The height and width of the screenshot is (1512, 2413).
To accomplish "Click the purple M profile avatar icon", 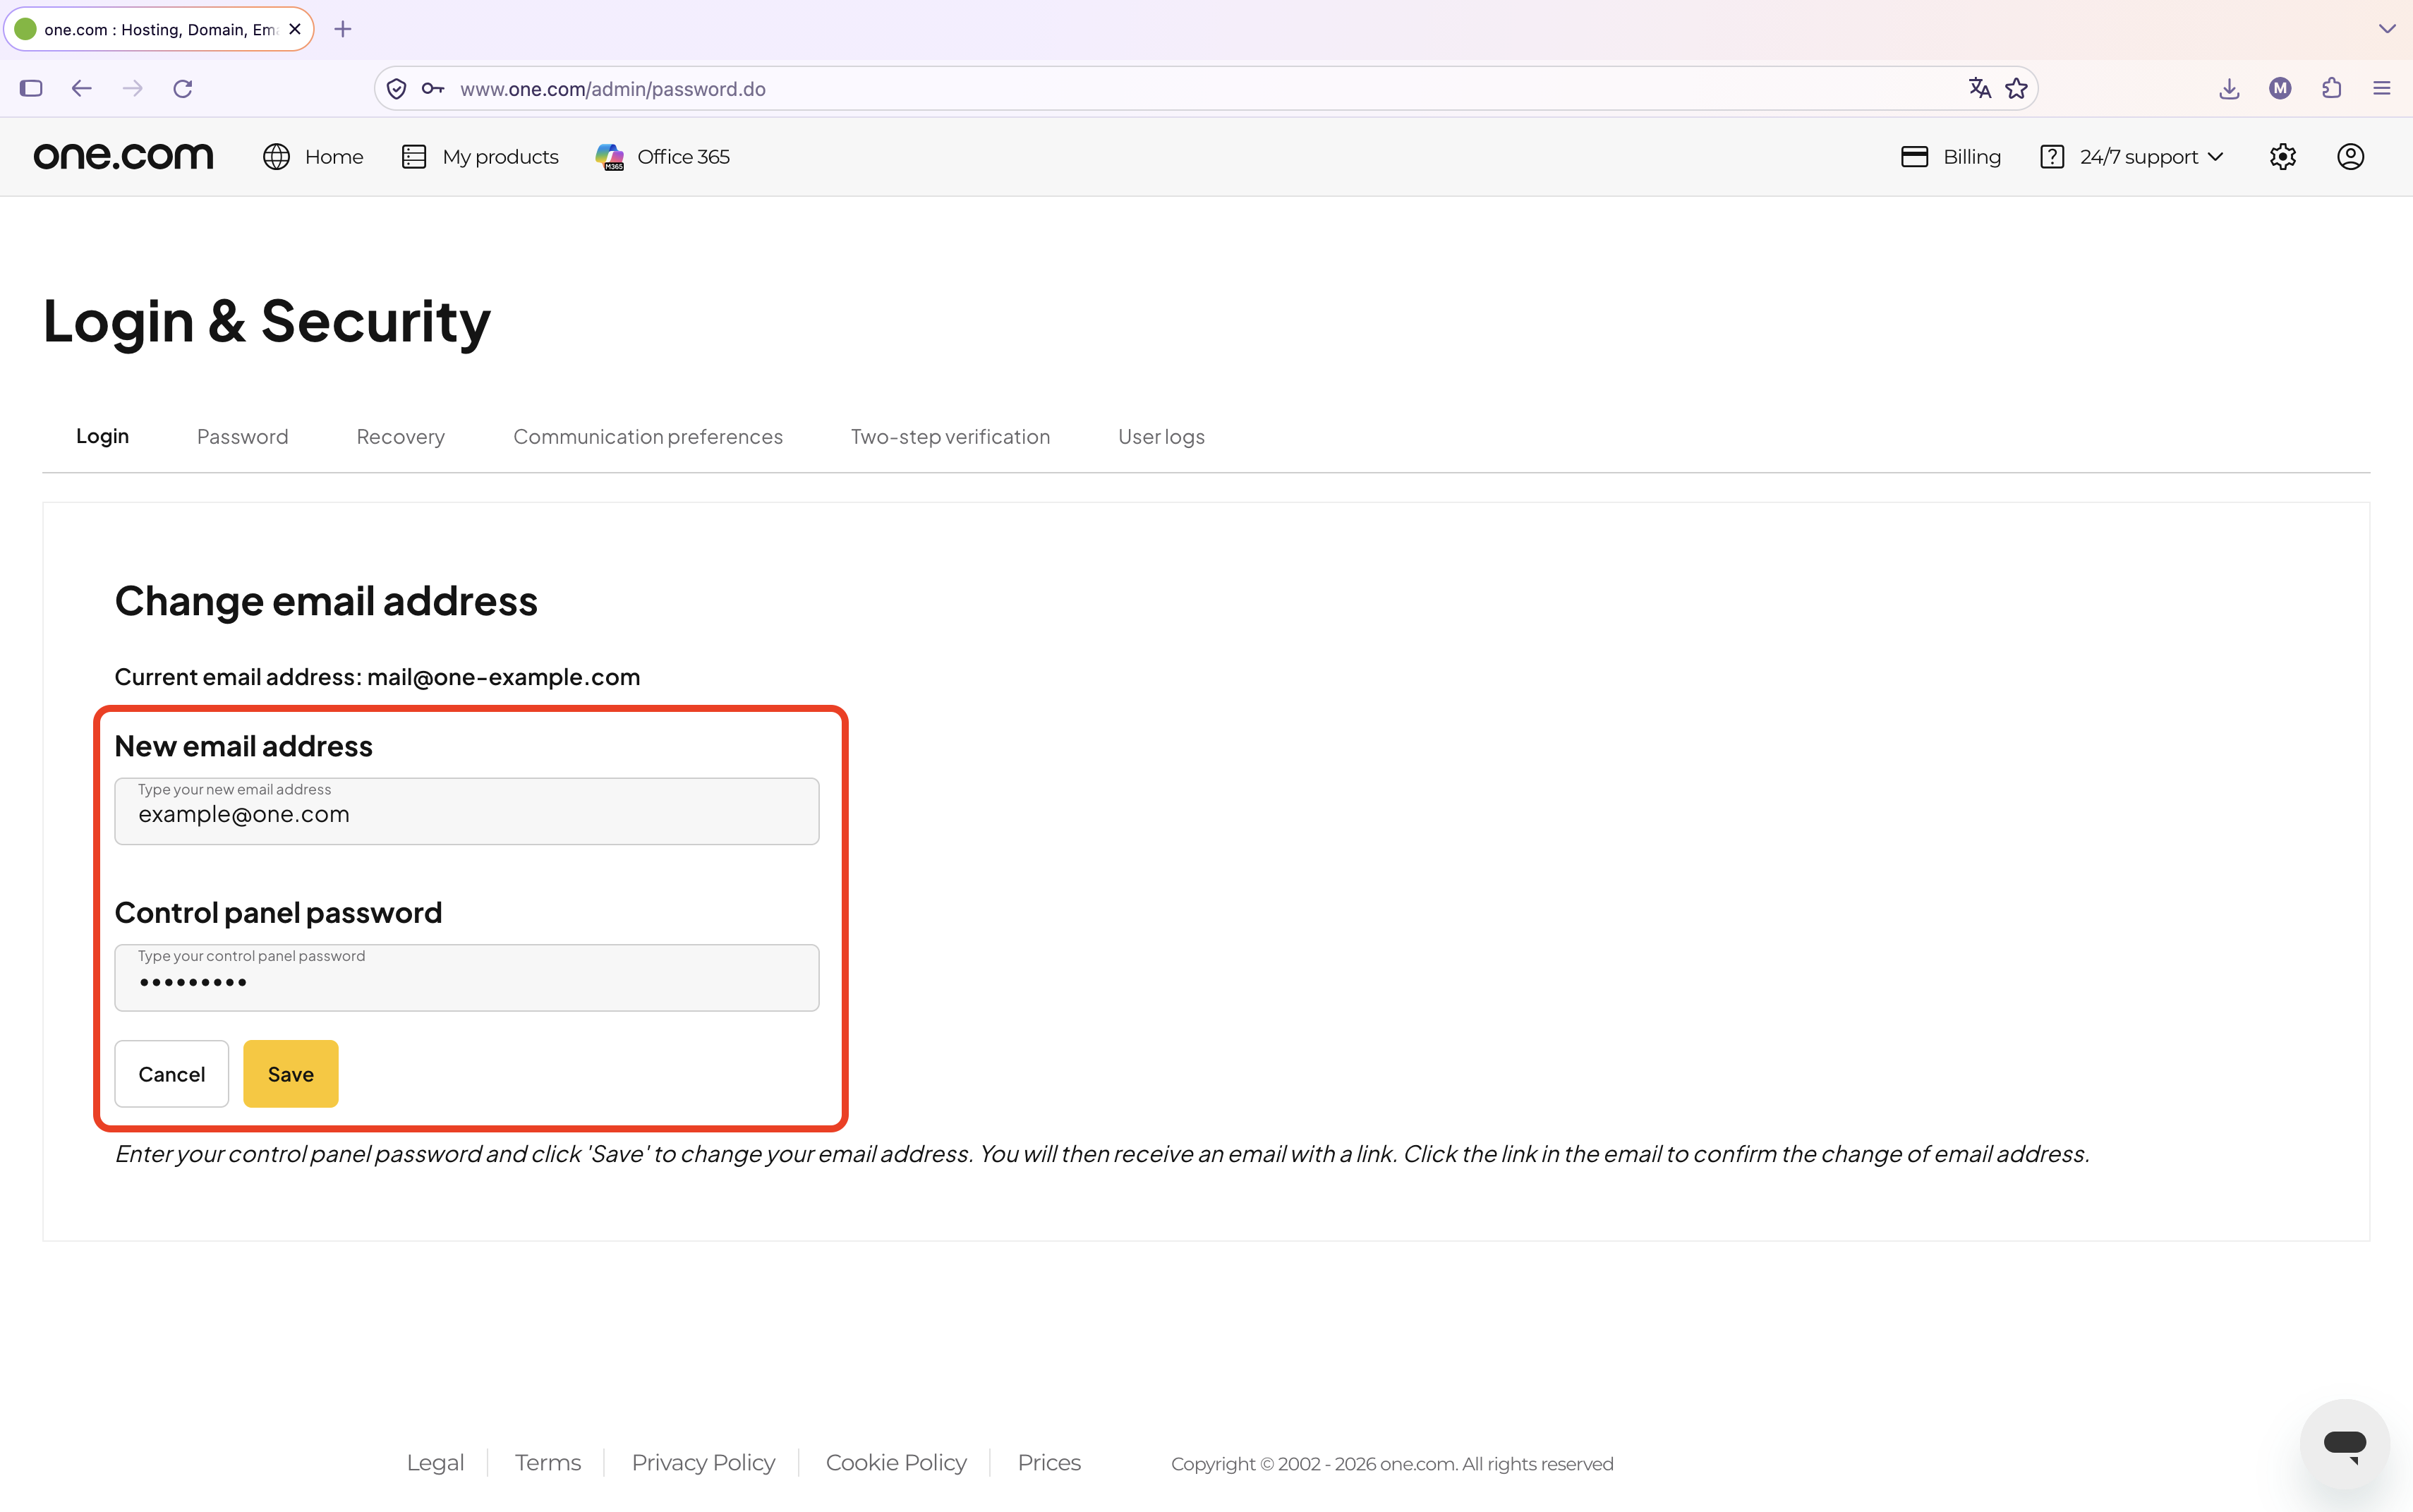I will [2280, 88].
